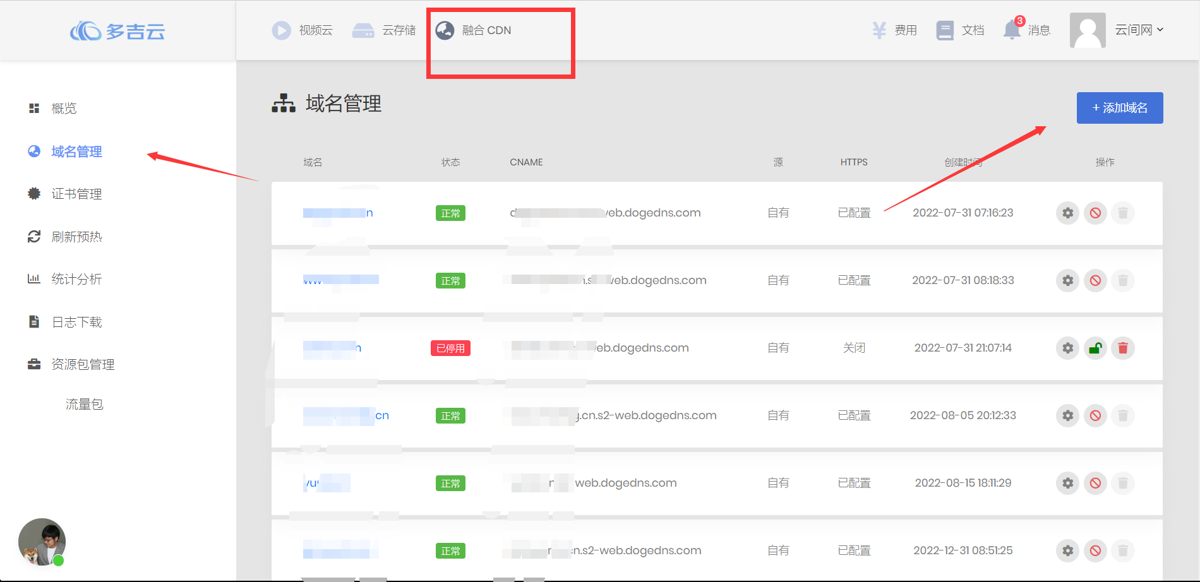Viewport: 1200px width, 582px height.
Task: Disable the second domain with the ban icon
Action: tap(1095, 280)
